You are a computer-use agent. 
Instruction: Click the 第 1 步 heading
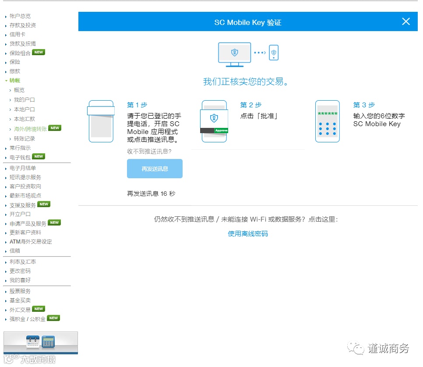(x=137, y=105)
